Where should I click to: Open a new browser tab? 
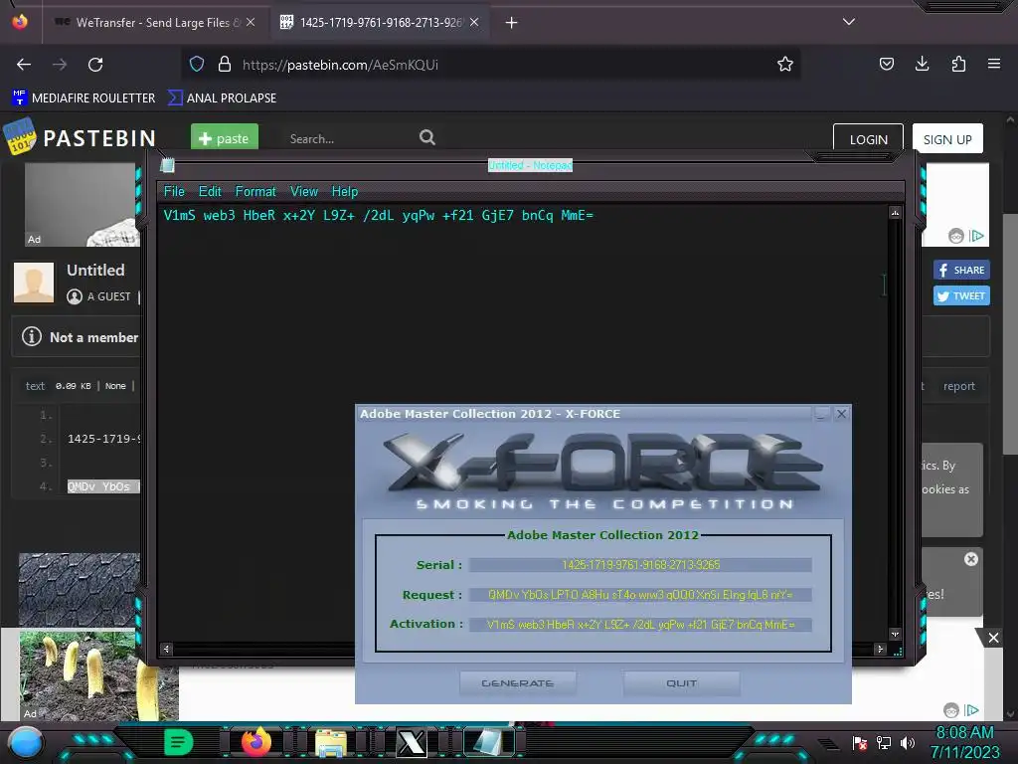512,23
